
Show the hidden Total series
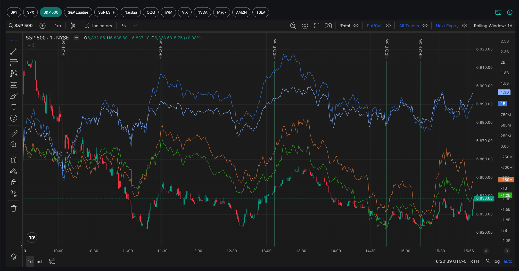[x=356, y=26]
